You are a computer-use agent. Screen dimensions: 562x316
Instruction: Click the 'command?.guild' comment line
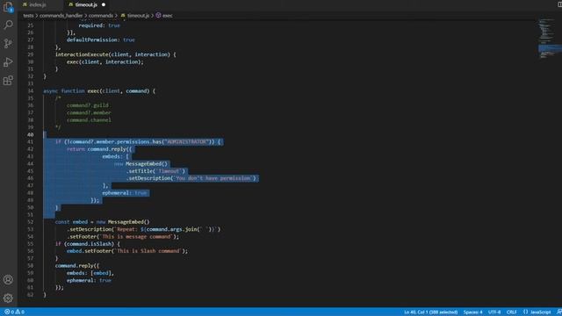pyautogui.click(x=88, y=105)
